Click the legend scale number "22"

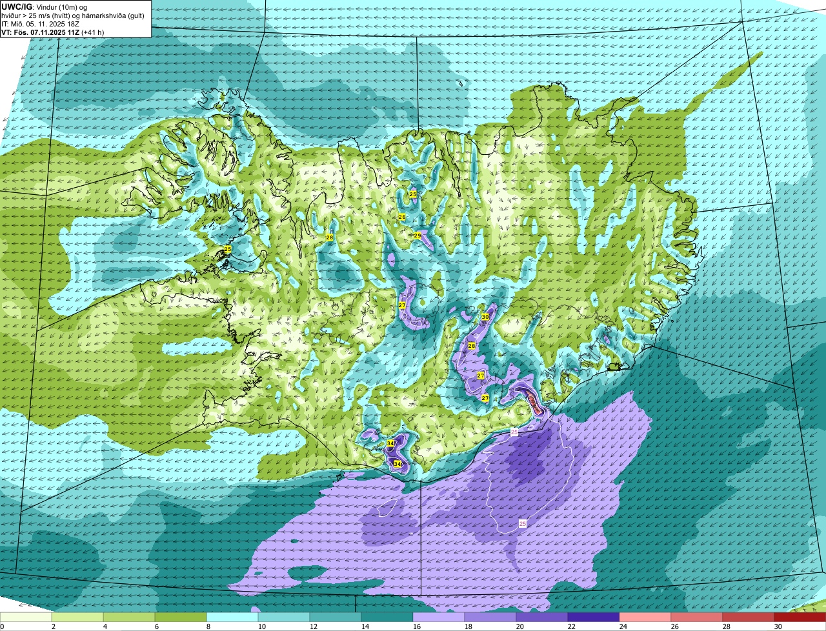[571, 626]
